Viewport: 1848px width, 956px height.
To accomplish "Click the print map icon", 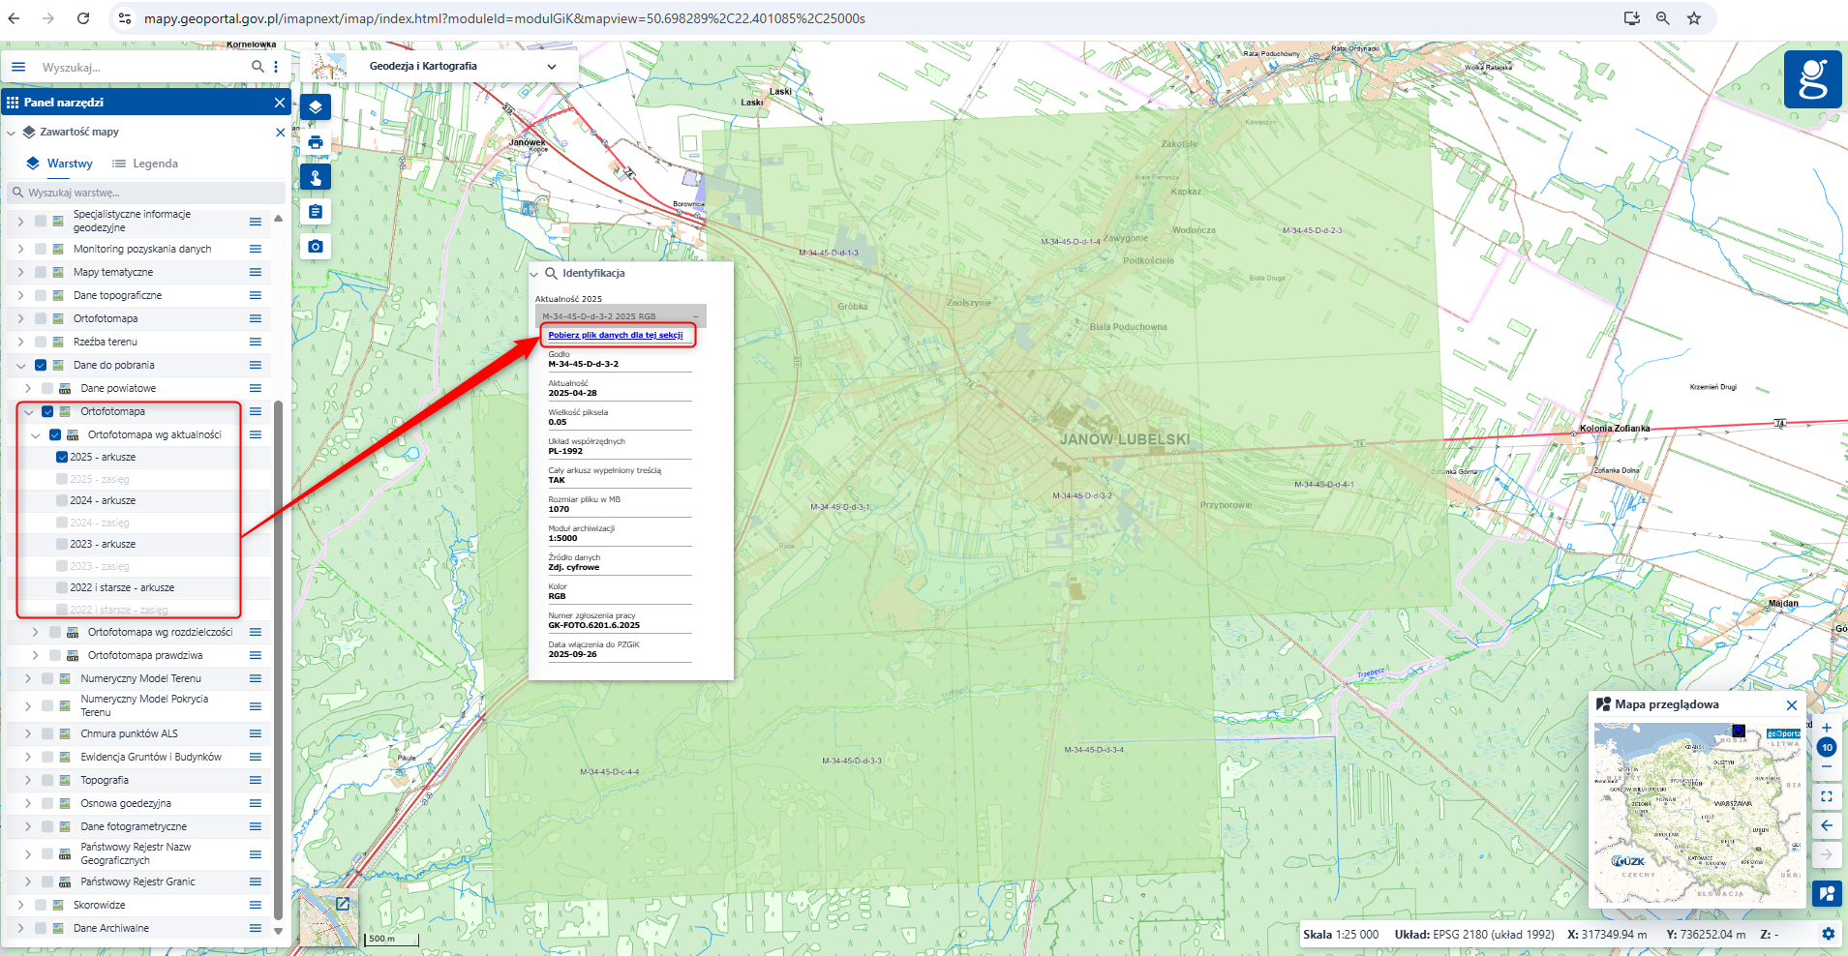I will [316, 142].
